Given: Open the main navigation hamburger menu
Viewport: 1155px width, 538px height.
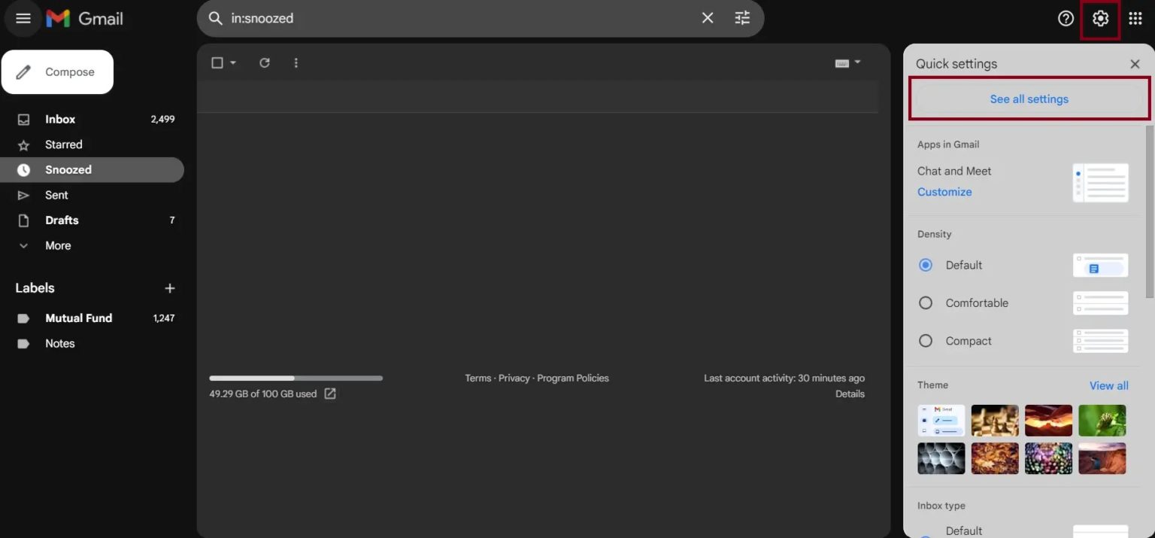Looking at the screenshot, I should click(x=23, y=17).
